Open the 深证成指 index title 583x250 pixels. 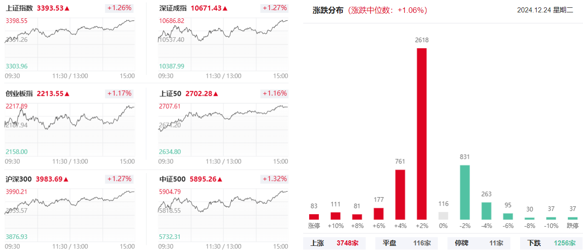173,8
